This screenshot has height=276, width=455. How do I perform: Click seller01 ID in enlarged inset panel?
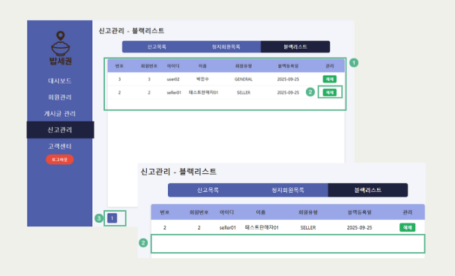(x=228, y=227)
